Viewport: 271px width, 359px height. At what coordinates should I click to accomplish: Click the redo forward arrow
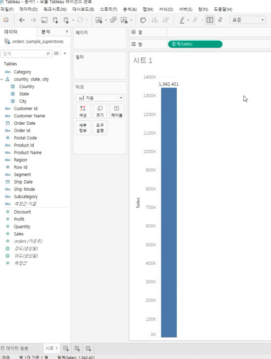[x=33, y=20]
